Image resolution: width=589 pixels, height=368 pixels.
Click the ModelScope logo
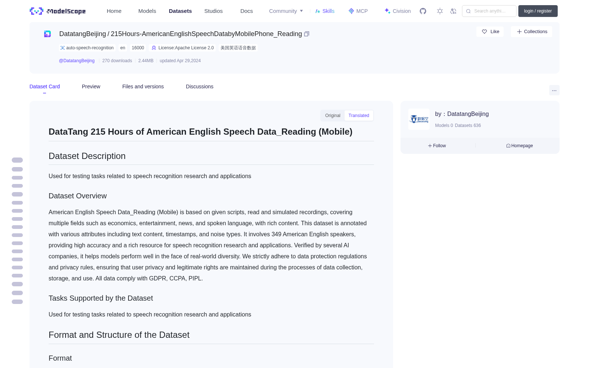(58, 11)
